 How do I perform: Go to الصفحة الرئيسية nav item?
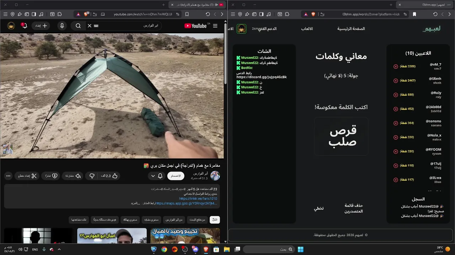[x=351, y=29]
